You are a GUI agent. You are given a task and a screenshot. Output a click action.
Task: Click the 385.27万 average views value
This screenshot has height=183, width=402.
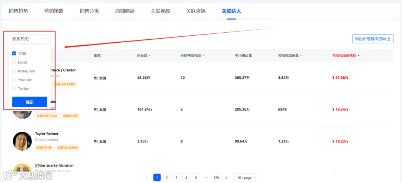(242, 78)
